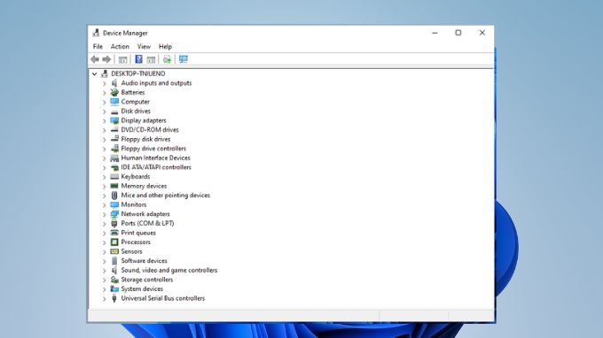
Task: Open the Help menu
Action: [165, 46]
